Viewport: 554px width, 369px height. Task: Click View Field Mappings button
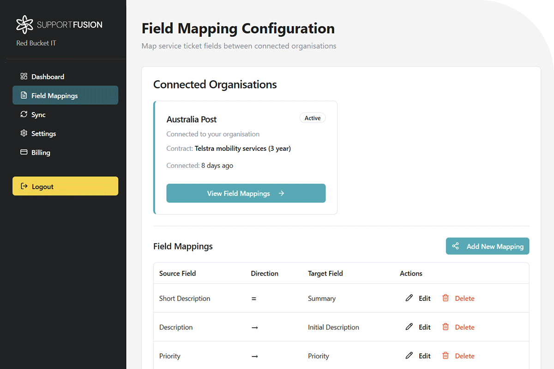click(x=246, y=193)
